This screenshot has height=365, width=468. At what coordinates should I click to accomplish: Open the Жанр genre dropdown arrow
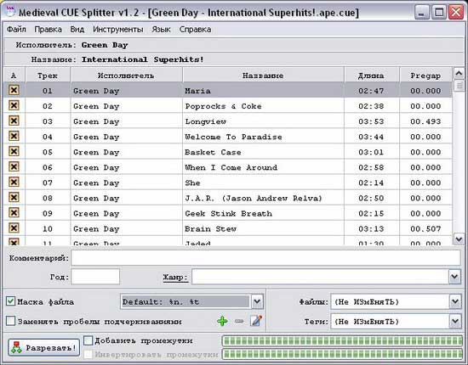click(454, 277)
